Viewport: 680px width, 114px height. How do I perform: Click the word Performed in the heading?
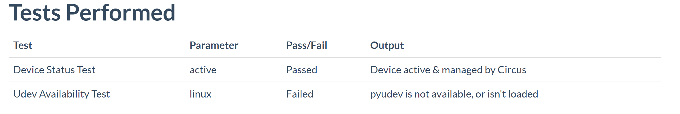(x=121, y=13)
